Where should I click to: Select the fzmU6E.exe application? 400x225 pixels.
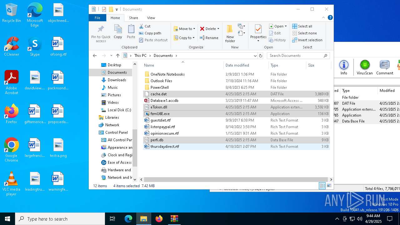[236, 114]
